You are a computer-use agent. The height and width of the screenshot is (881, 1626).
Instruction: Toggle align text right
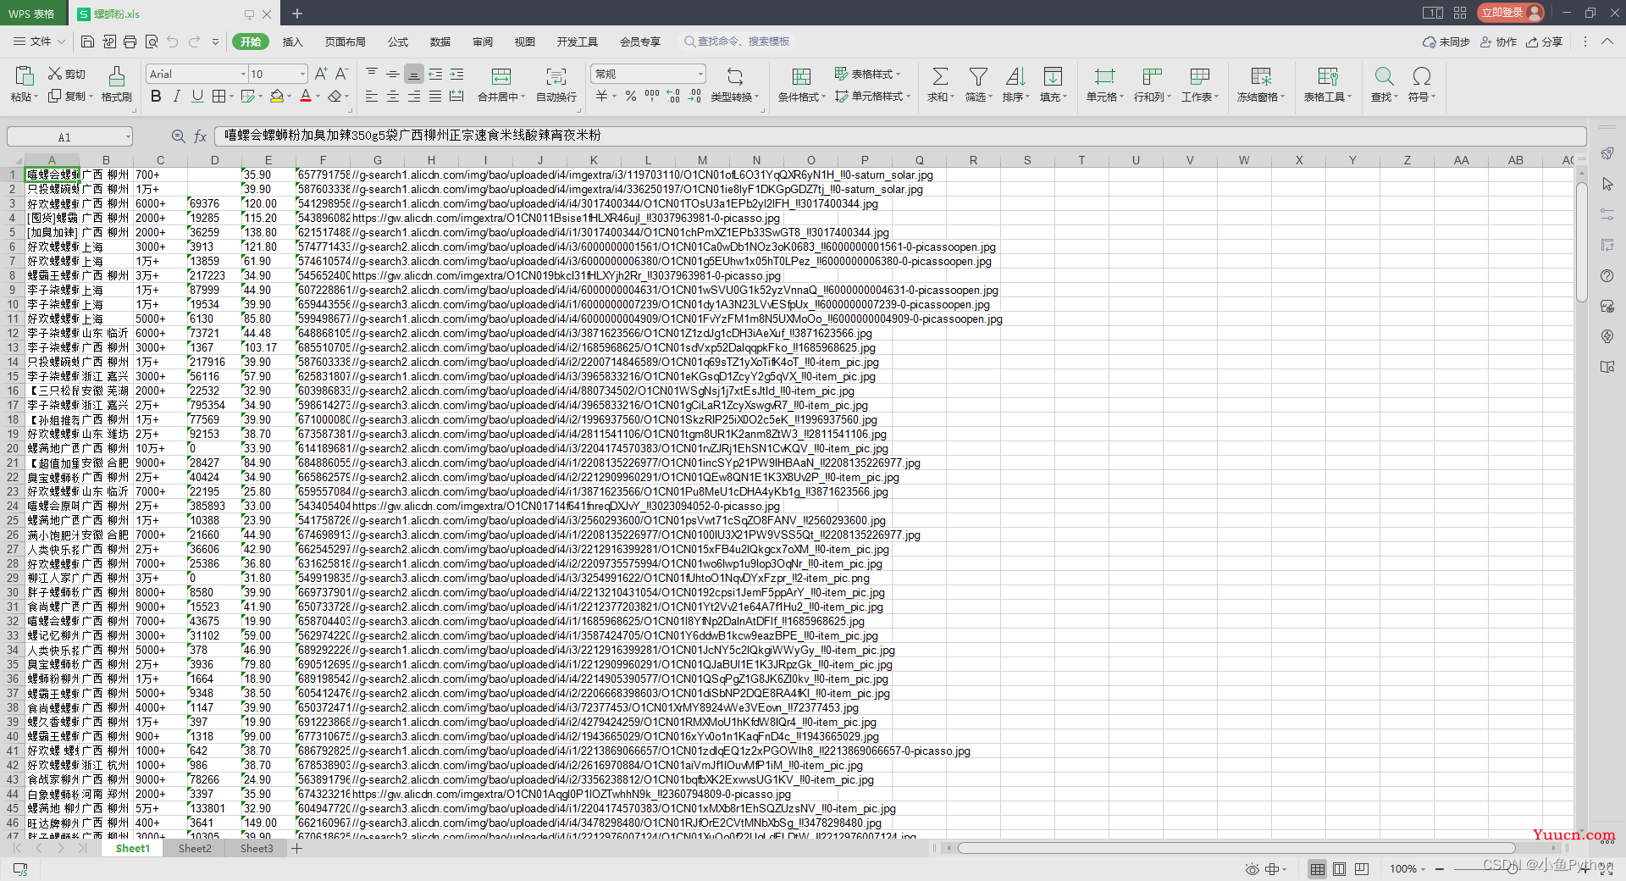pos(414,97)
